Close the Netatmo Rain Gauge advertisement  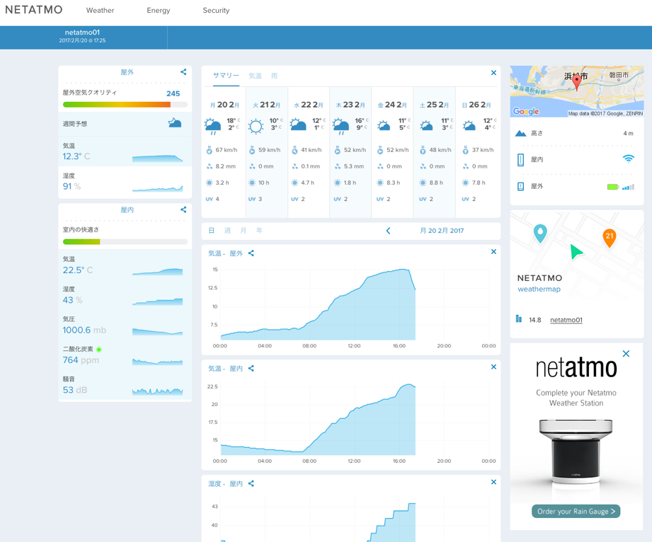click(x=626, y=354)
